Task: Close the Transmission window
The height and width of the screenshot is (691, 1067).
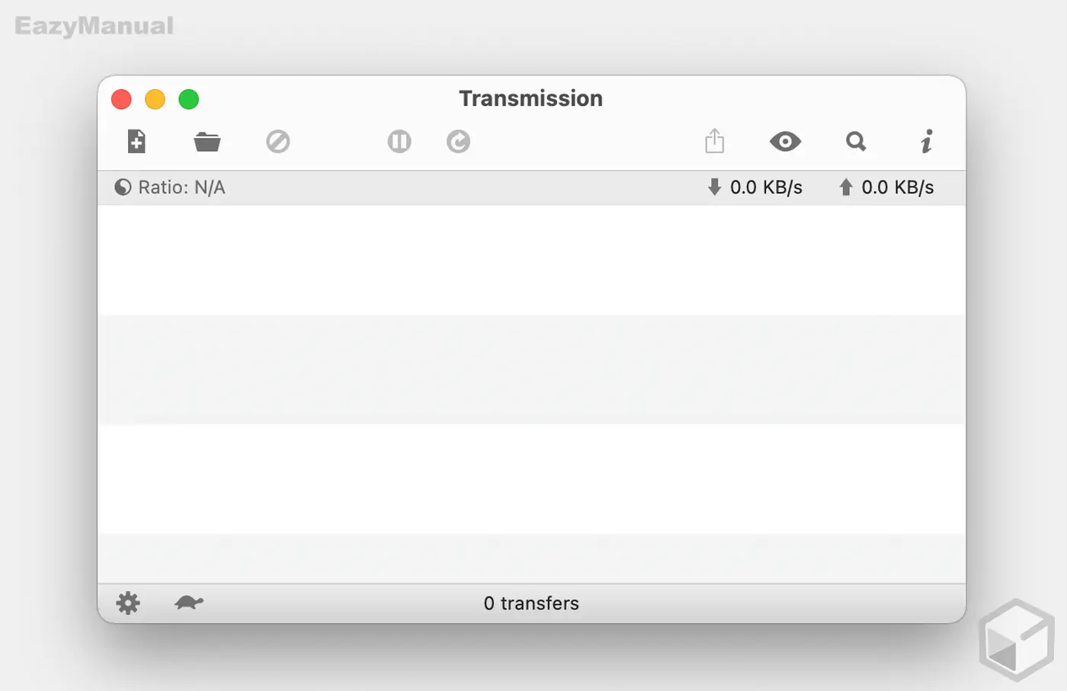Action: (121, 99)
